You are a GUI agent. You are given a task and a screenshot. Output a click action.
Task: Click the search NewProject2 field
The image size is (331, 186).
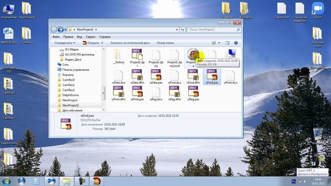[214, 30]
